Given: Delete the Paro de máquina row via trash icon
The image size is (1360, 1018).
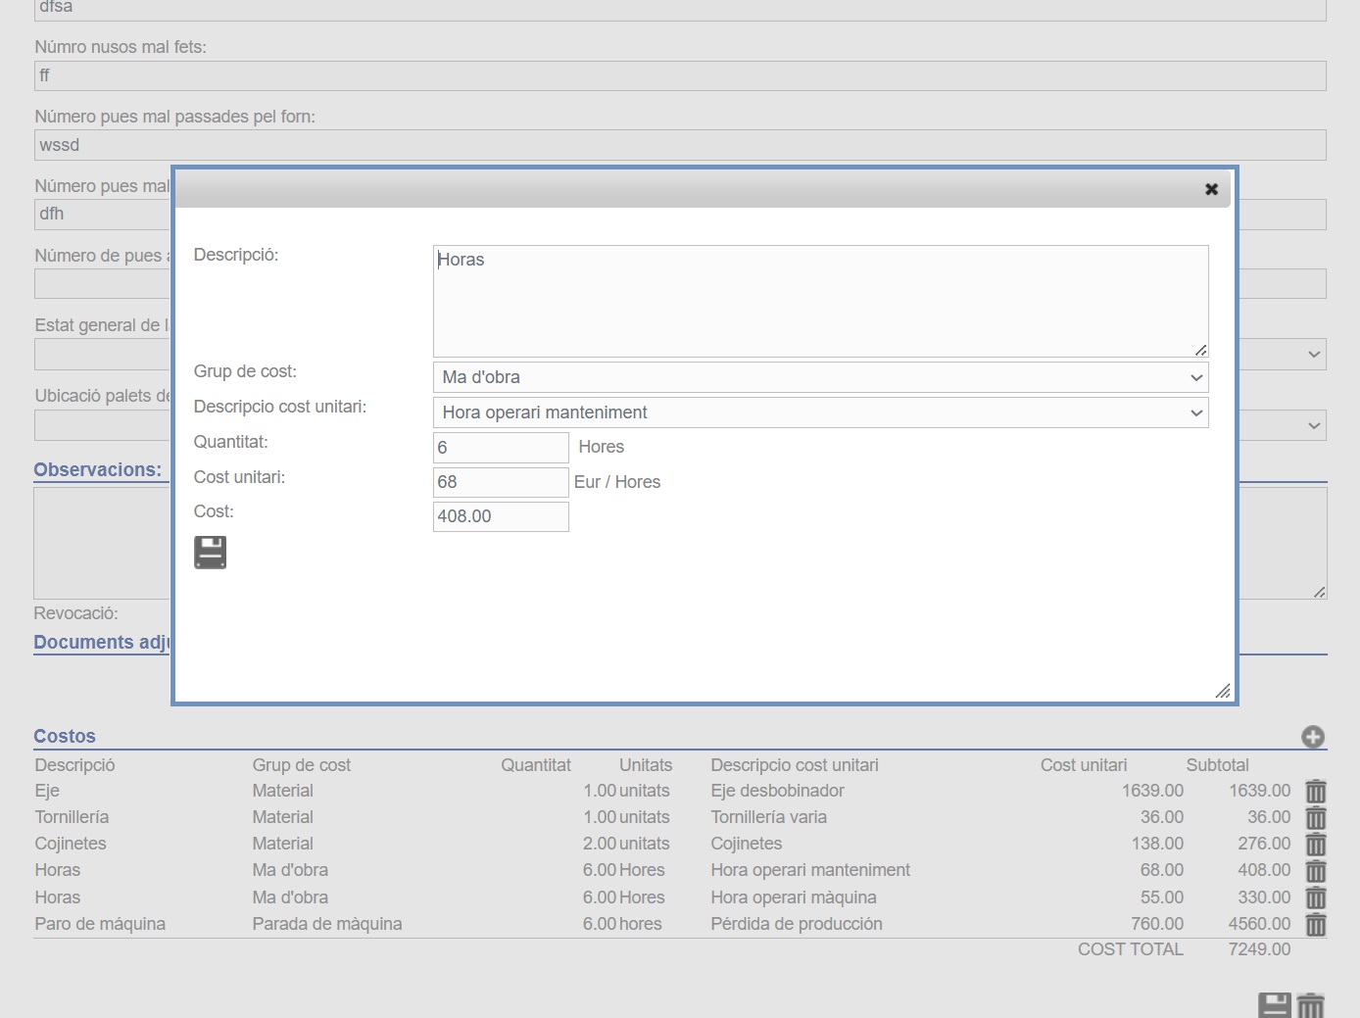Looking at the screenshot, I should click(1316, 924).
